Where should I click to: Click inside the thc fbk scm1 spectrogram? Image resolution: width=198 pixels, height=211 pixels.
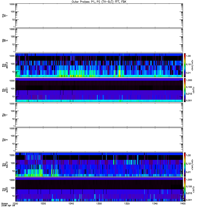click(99, 189)
